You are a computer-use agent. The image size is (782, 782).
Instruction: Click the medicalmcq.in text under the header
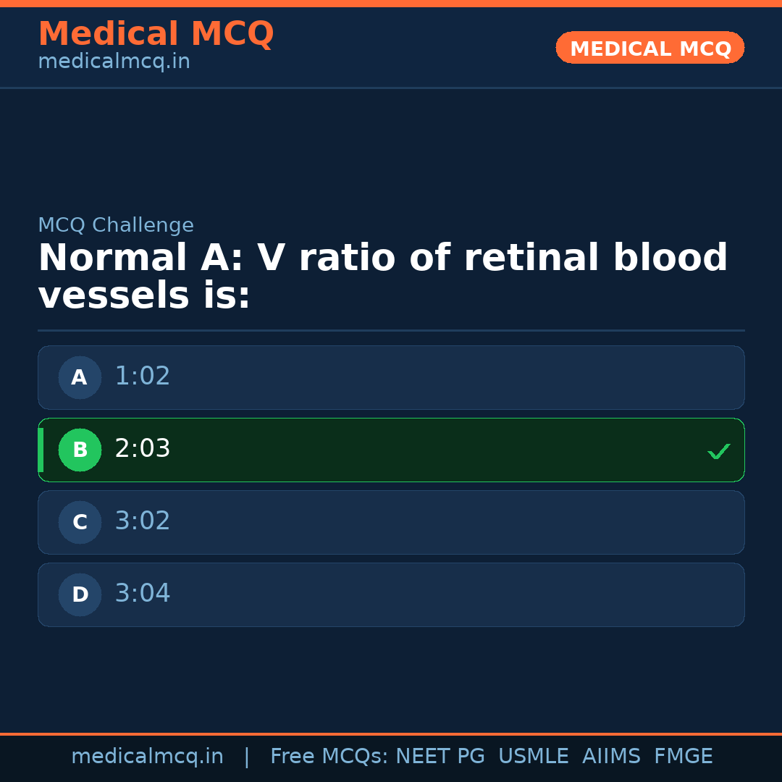click(114, 62)
